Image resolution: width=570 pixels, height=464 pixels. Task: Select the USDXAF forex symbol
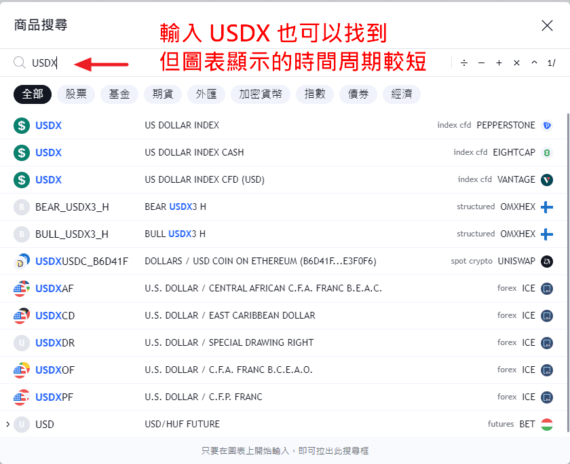tap(283, 289)
